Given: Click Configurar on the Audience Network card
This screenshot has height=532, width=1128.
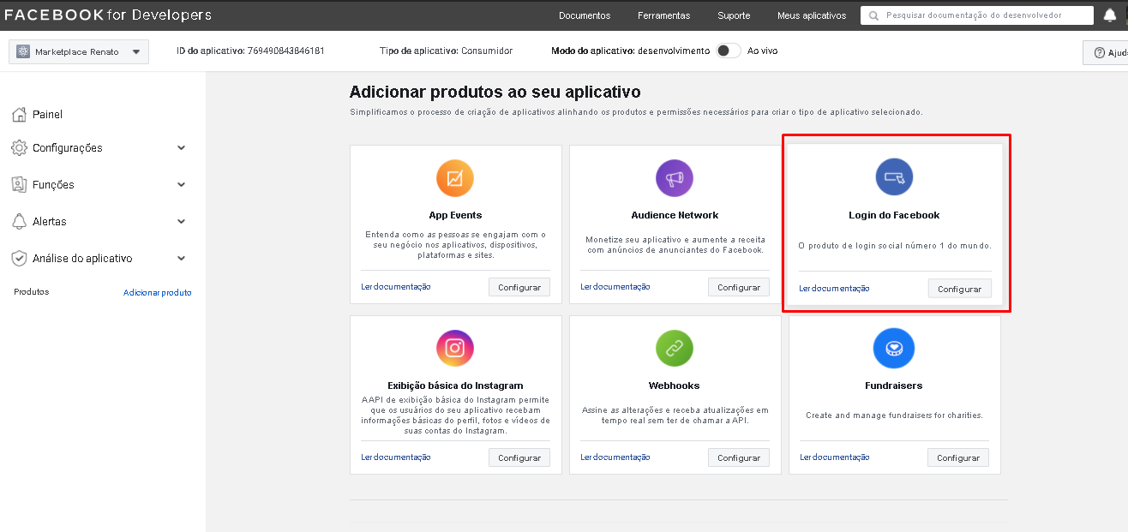Looking at the screenshot, I should coord(739,287).
